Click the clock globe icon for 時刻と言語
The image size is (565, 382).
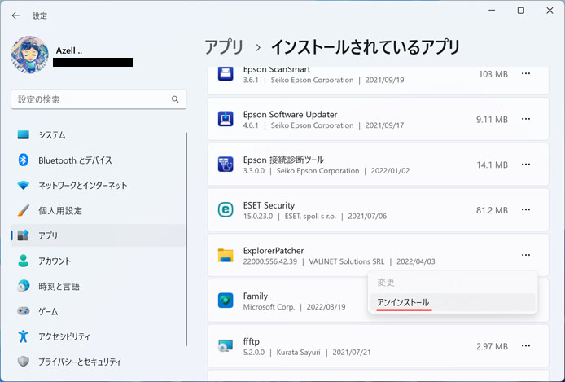(24, 286)
